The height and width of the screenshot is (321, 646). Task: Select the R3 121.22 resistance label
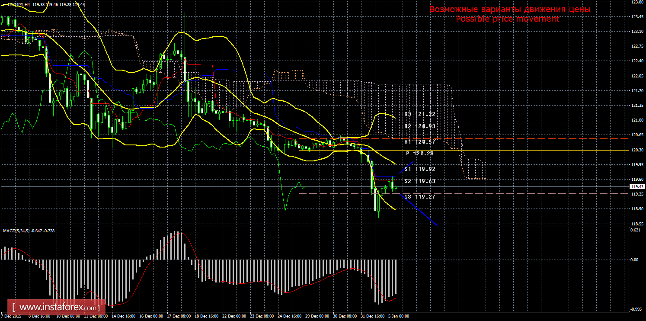point(419,114)
